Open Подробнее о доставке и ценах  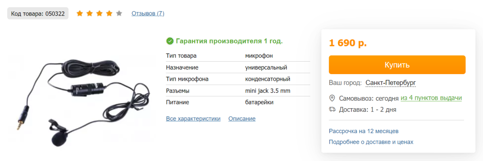tap(371, 142)
